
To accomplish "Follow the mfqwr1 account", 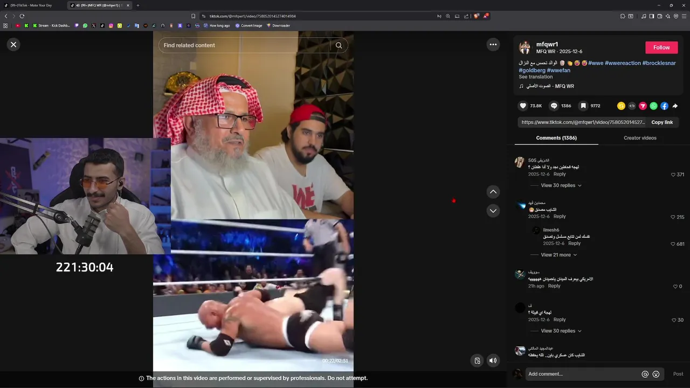I will tap(661, 47).
